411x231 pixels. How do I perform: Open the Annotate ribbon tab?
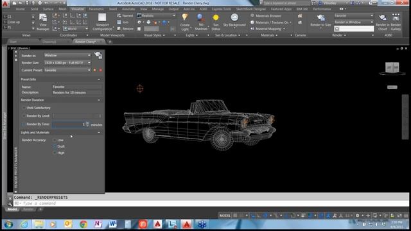pyautogui.click(x=128, y=9)
